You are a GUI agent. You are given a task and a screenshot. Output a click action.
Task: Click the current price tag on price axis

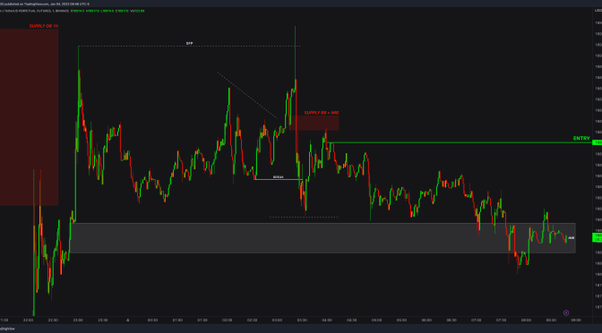598,237
